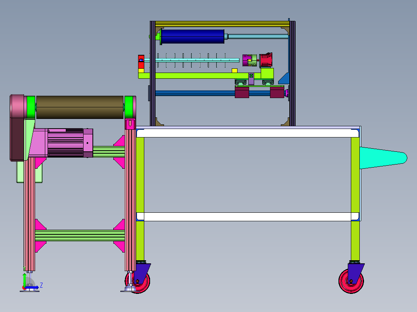Pick the light cyan lead screw shaft
This screenshot has width=417, height=312.
(x=191, y=60)
